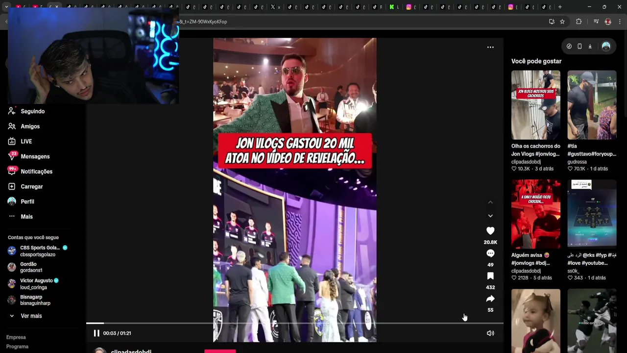Viewport: 627px width, 353px height.
Task: Click the Amigos people icon
Action: pyautogui.click(x=12, y=126)
